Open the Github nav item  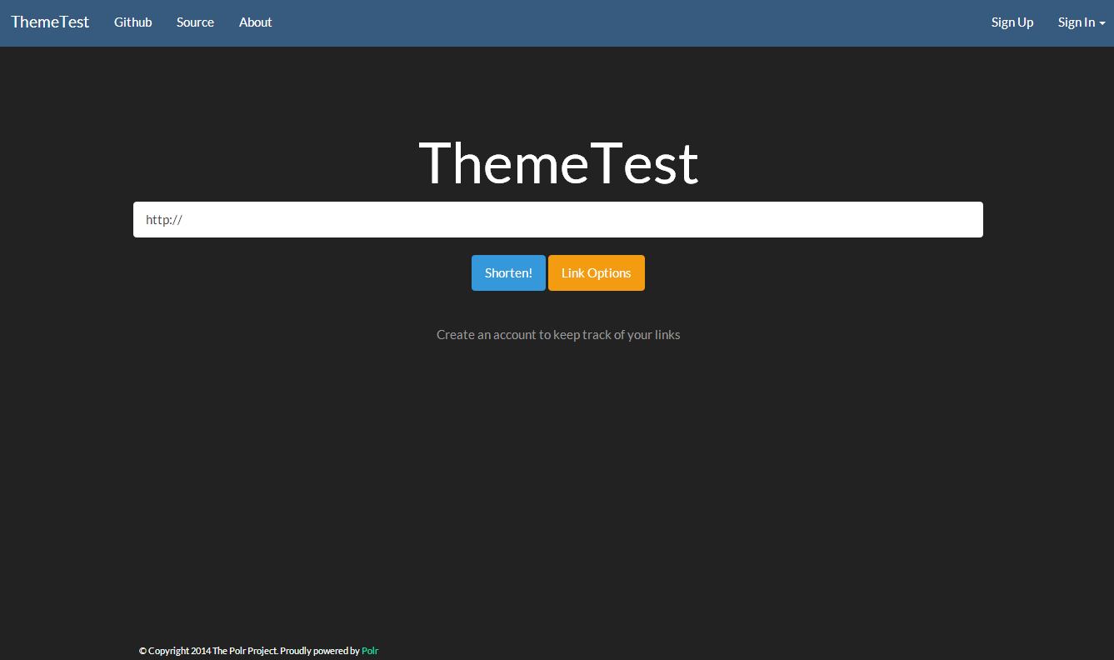[133, 22]
